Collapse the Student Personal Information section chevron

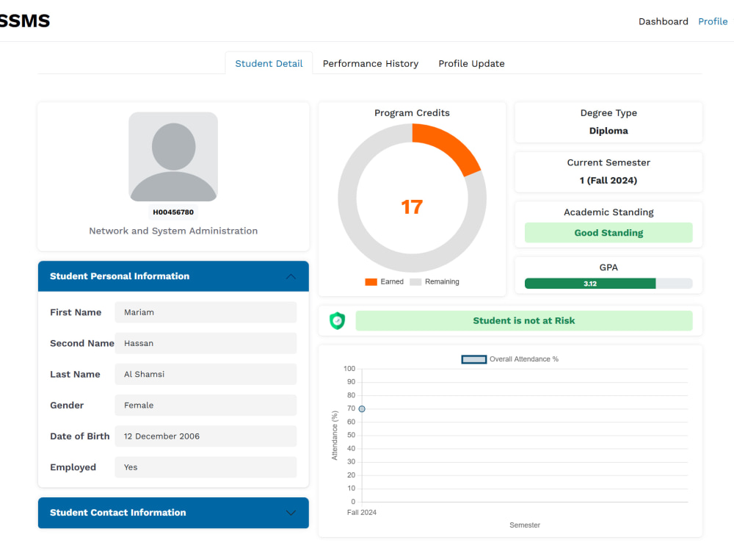pyautogui.click(x=291, y=276)
